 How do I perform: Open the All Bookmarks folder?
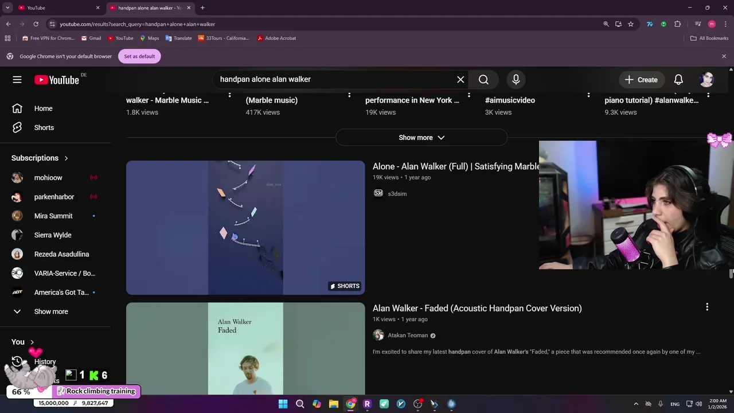coord(709,38)
